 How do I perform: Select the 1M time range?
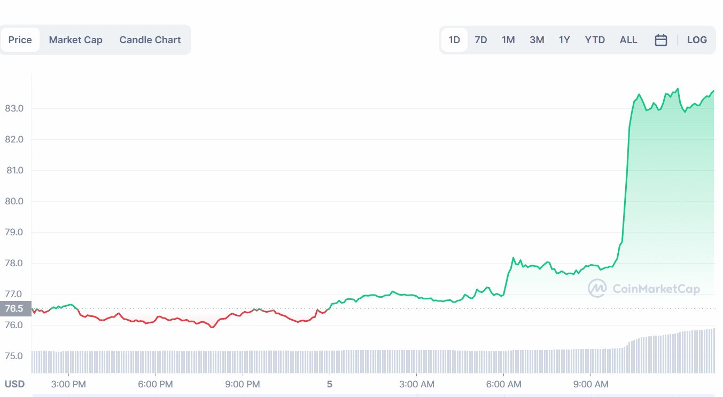click(x=508, y=40)
